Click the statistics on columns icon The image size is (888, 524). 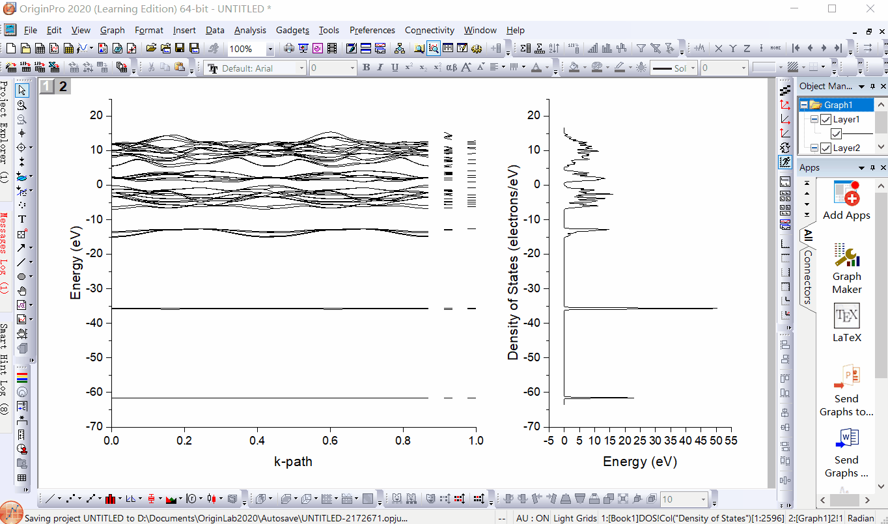pos(525,48)
